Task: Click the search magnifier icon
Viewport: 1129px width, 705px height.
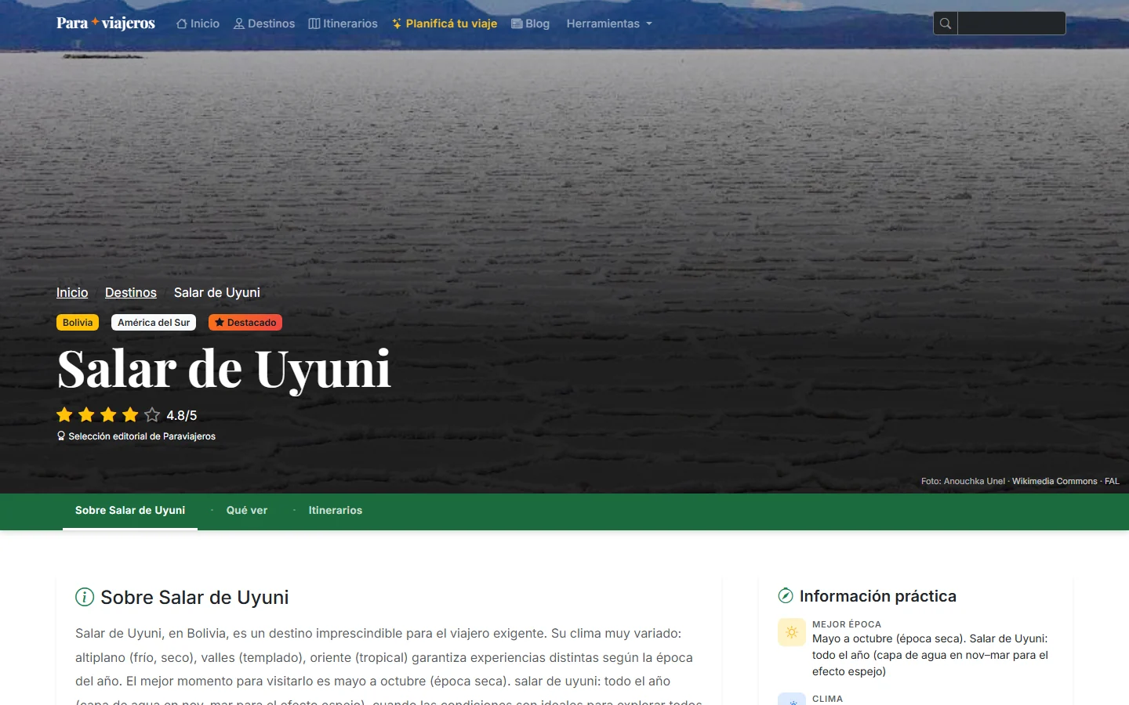Action: coord(946,23)
